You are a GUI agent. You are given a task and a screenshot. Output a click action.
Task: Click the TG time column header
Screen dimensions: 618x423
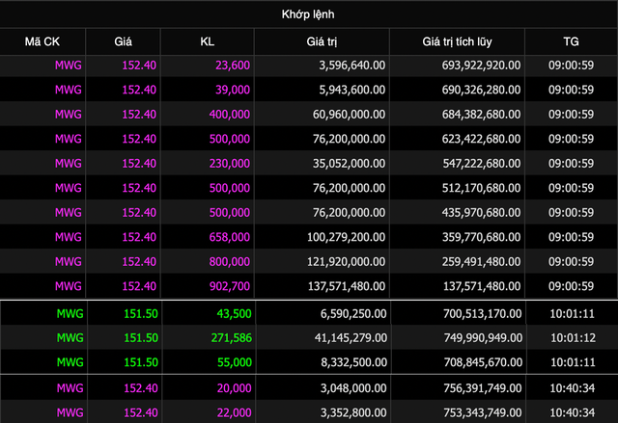pos(572,42)
